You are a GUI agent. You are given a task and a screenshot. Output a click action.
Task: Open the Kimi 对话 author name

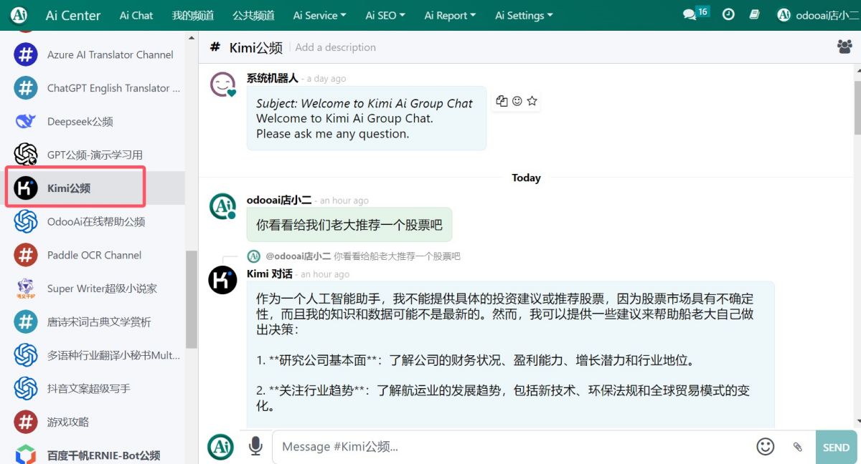click(269, 274)
